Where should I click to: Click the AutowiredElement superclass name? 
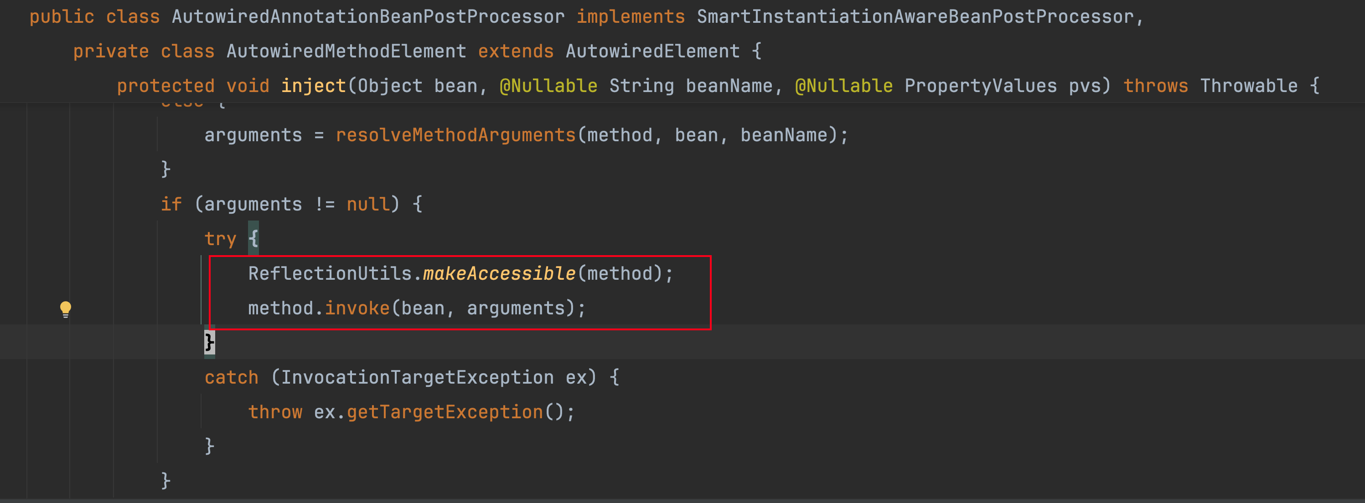[652, 51]
